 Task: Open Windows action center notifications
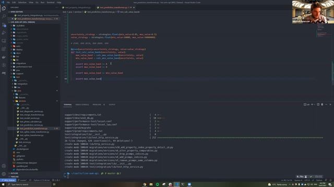click(x=330, y=184)
